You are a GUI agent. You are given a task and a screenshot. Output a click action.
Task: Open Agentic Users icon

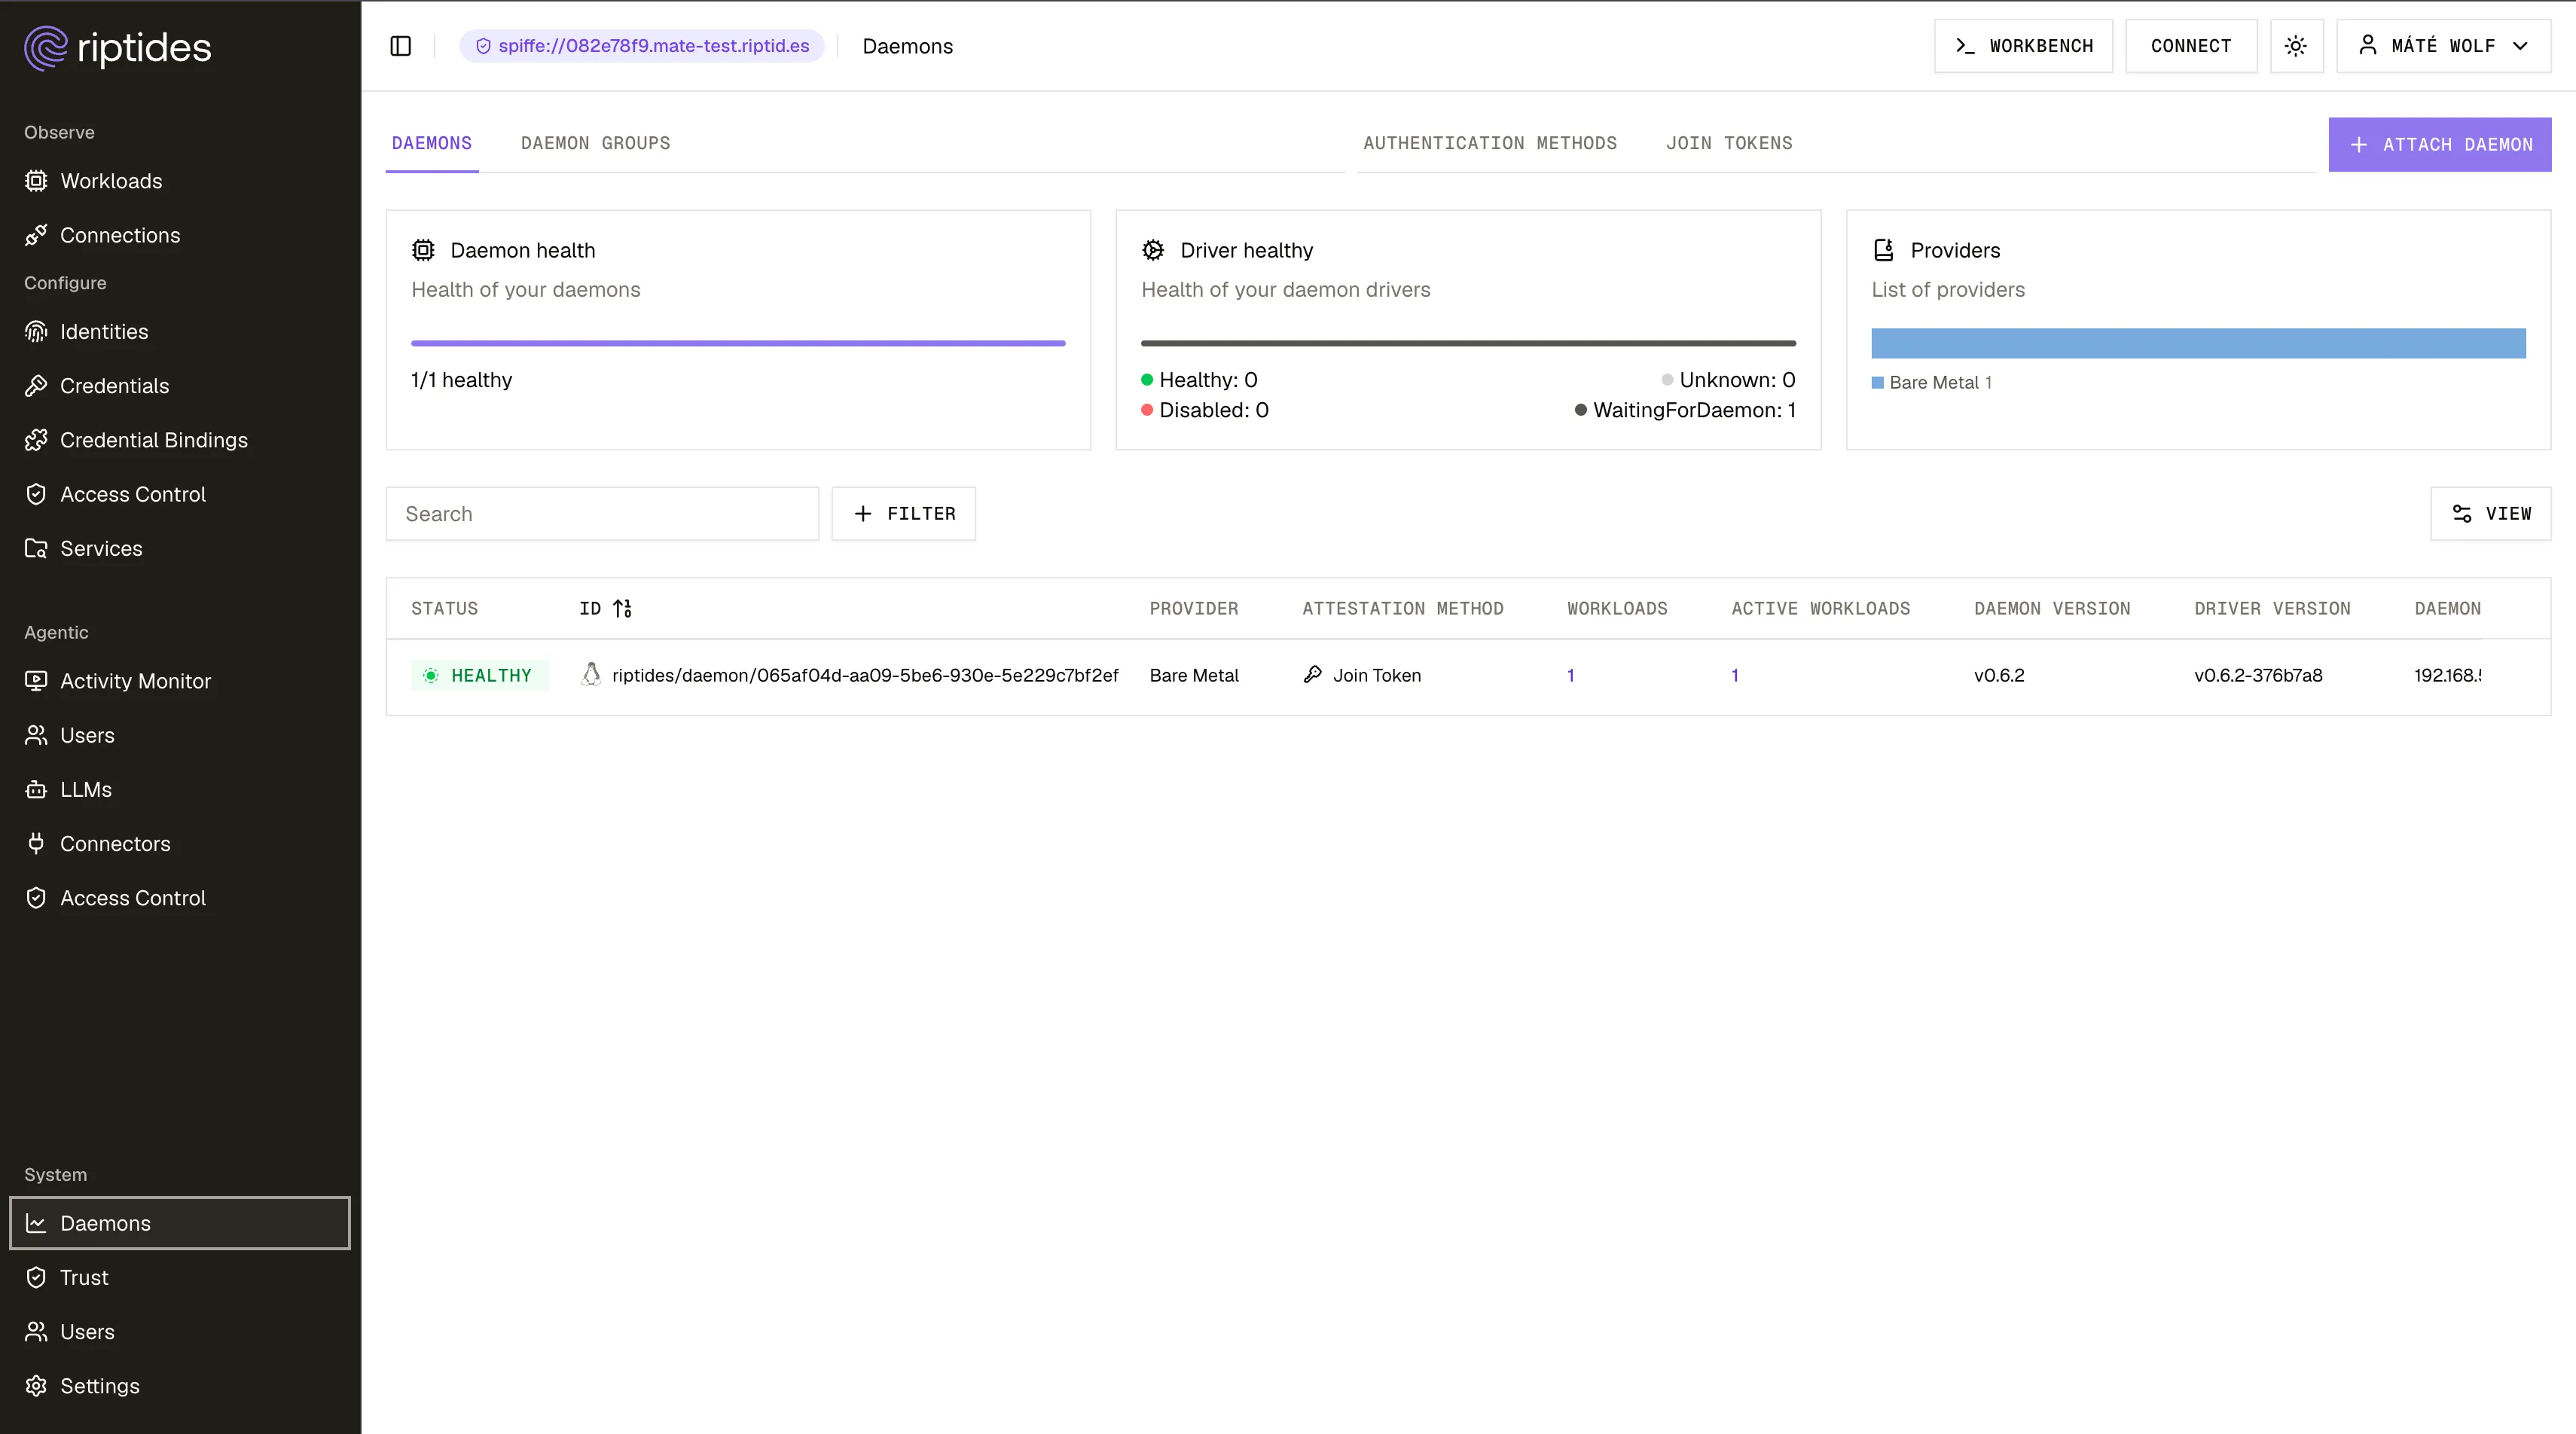click(x=36, y=735)
